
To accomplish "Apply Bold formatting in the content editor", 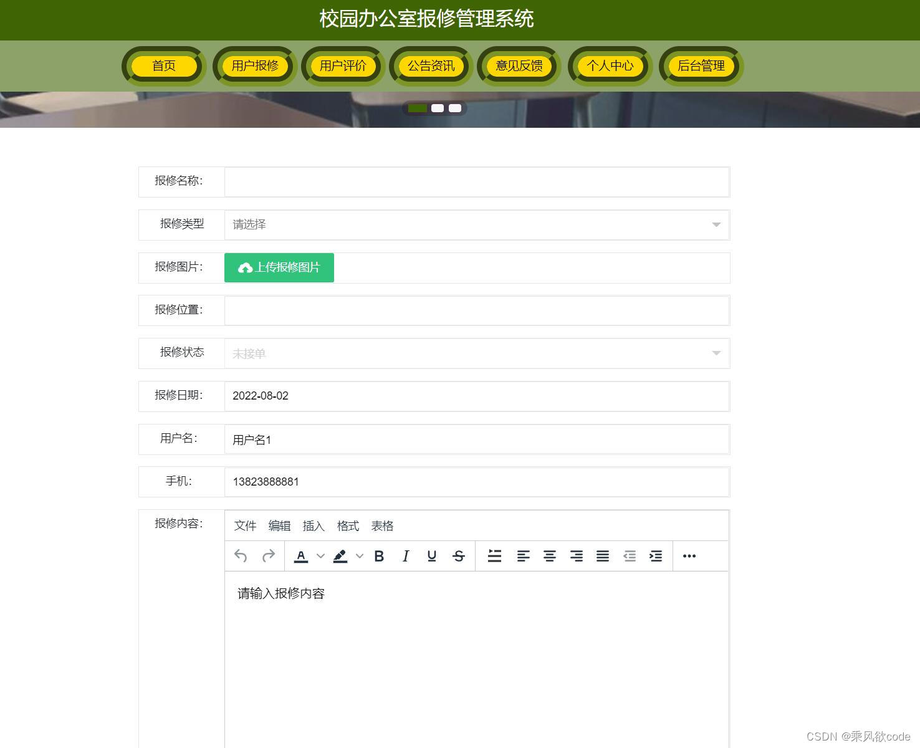I will click(x=379, y=555).
